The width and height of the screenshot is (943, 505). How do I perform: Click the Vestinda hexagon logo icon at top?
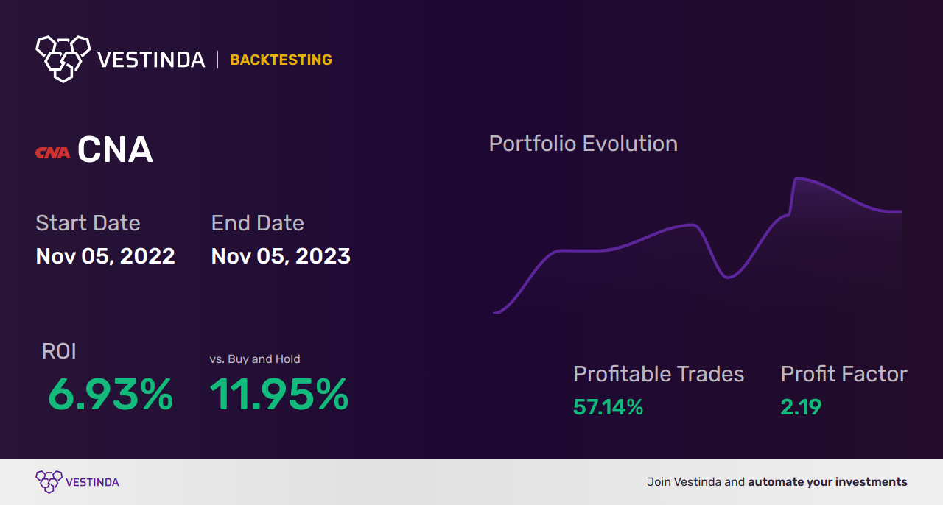63,57
